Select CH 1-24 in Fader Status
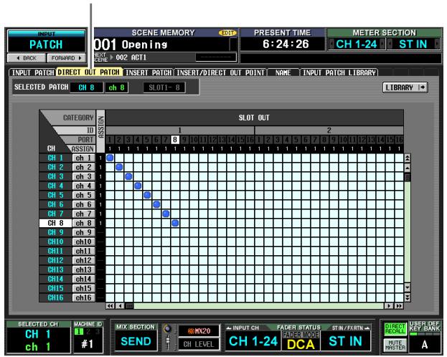 point(253,341)
